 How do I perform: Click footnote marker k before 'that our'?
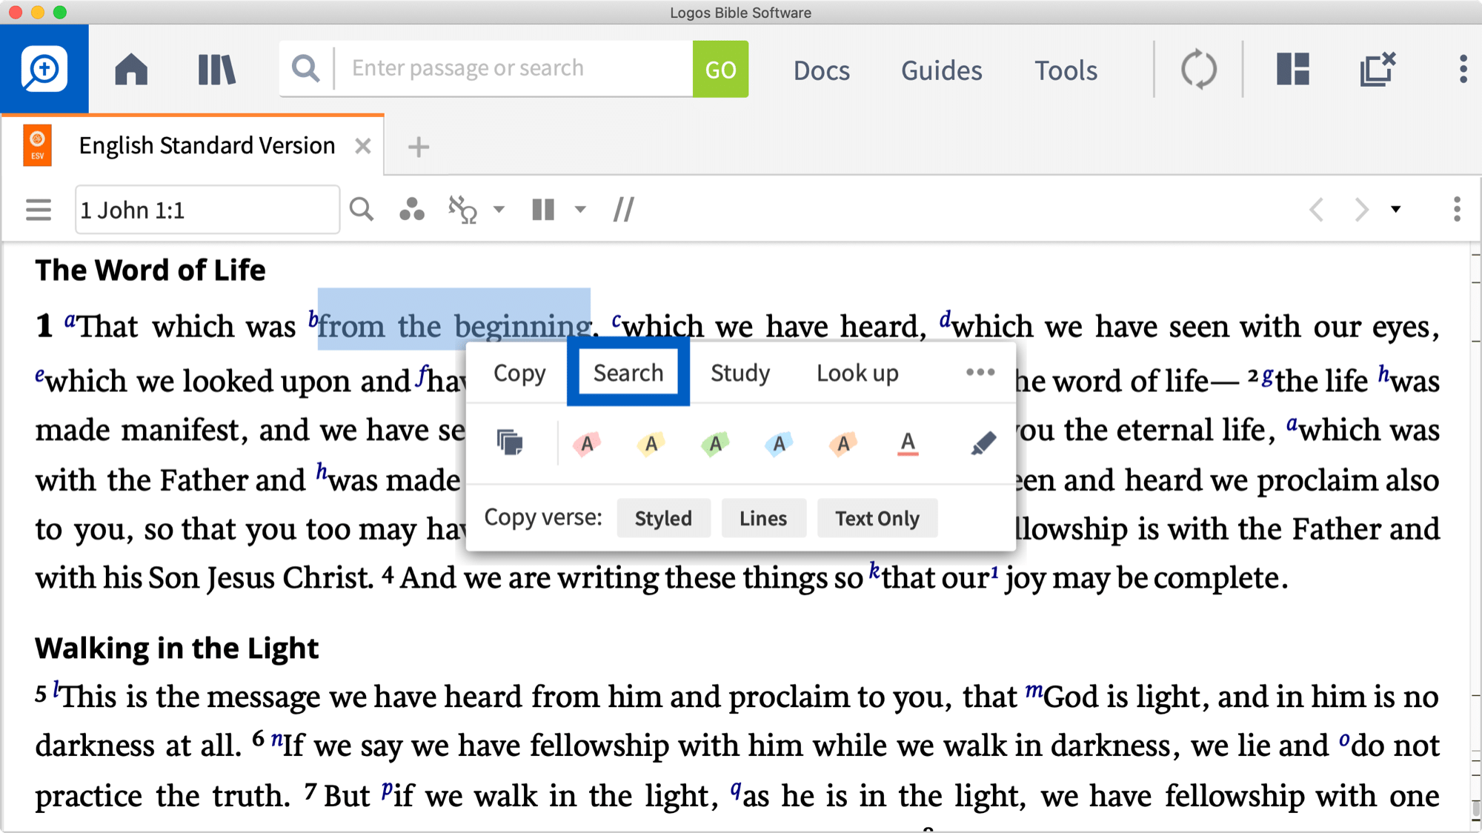click(x=874, y=571)
